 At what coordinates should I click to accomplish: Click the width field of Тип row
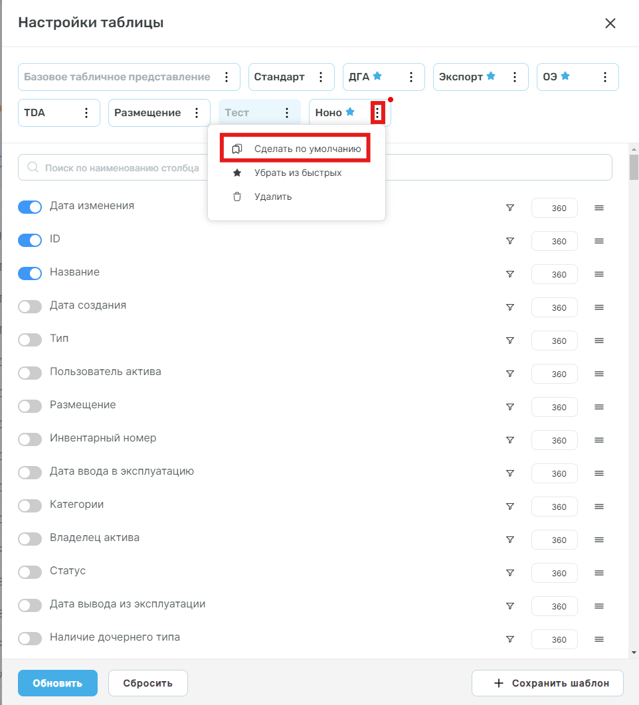click(555, 341)
